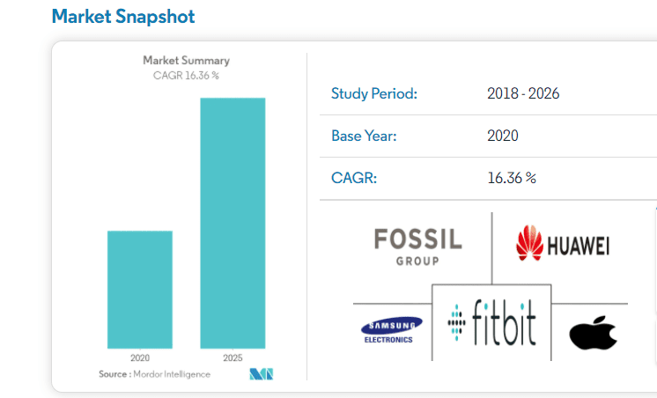Click the Source: Mordor Intelligence text
Viewport: 657px width, 398px height.
155,374
